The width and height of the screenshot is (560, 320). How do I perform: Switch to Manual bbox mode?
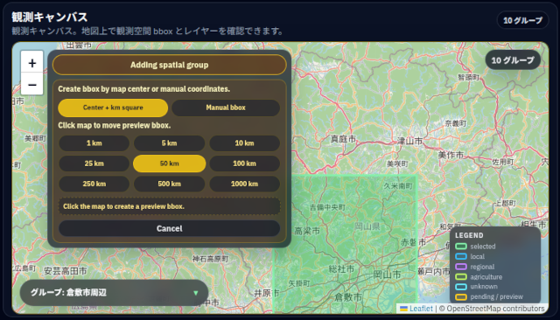coord(226,108)
